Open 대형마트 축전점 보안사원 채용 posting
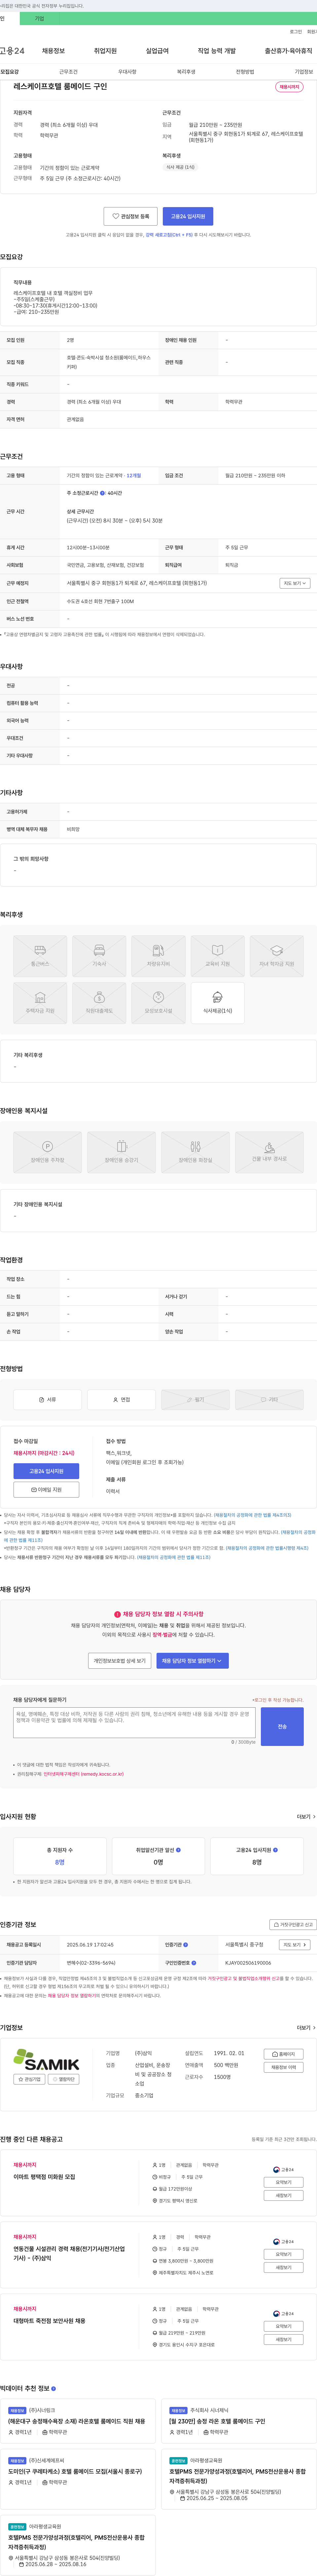 point(49,2321)
